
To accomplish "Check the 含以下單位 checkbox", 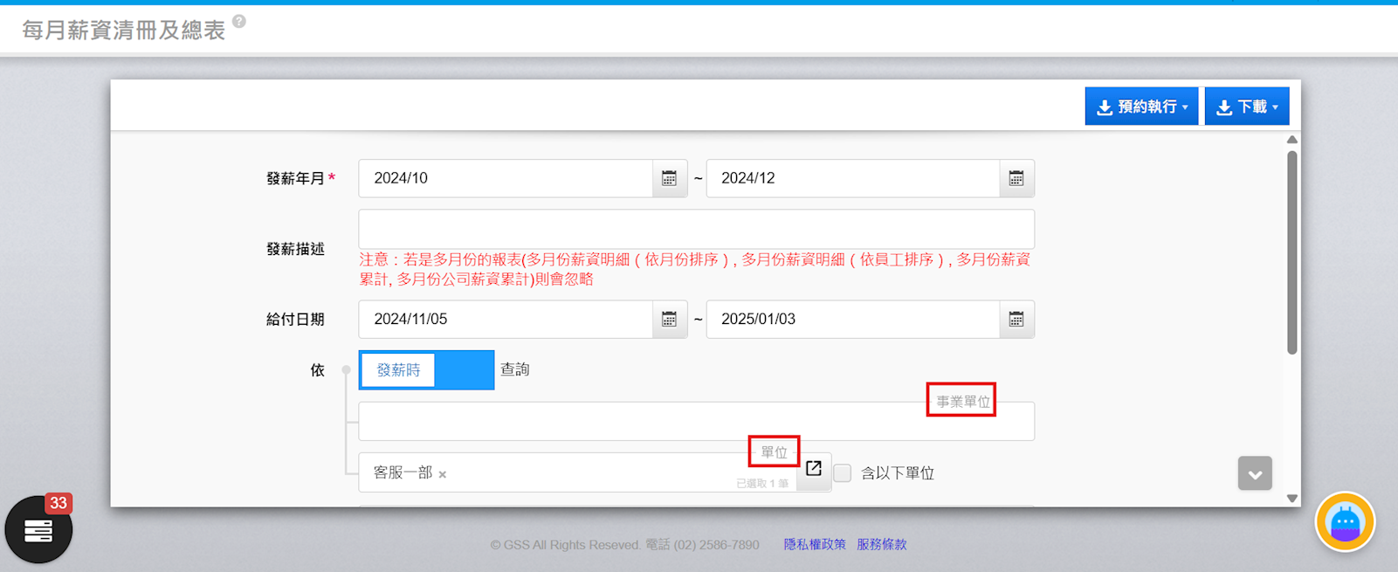I will click(x=843, y=473).
